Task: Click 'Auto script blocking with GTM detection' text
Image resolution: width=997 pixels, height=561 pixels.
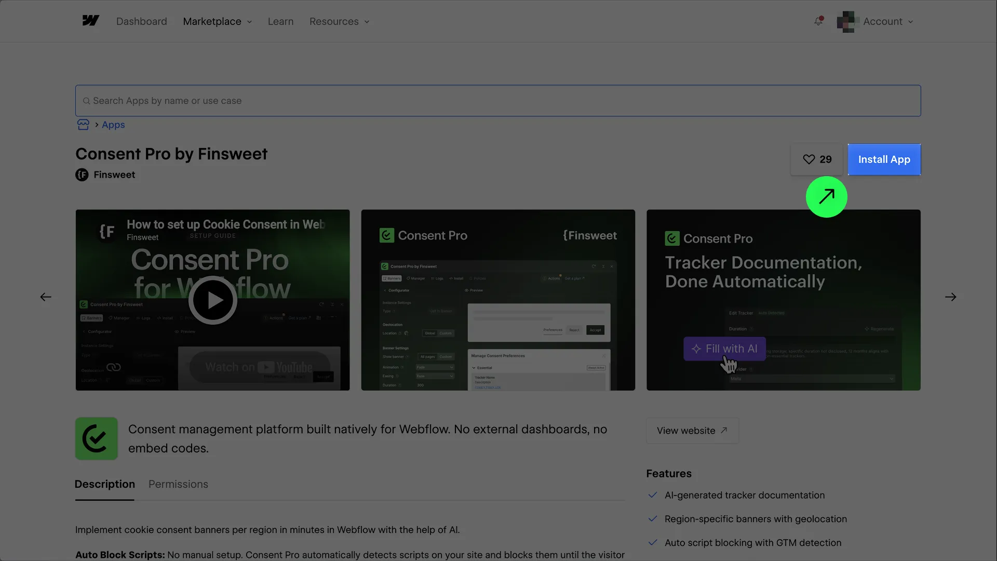Action: coord(753,543)
